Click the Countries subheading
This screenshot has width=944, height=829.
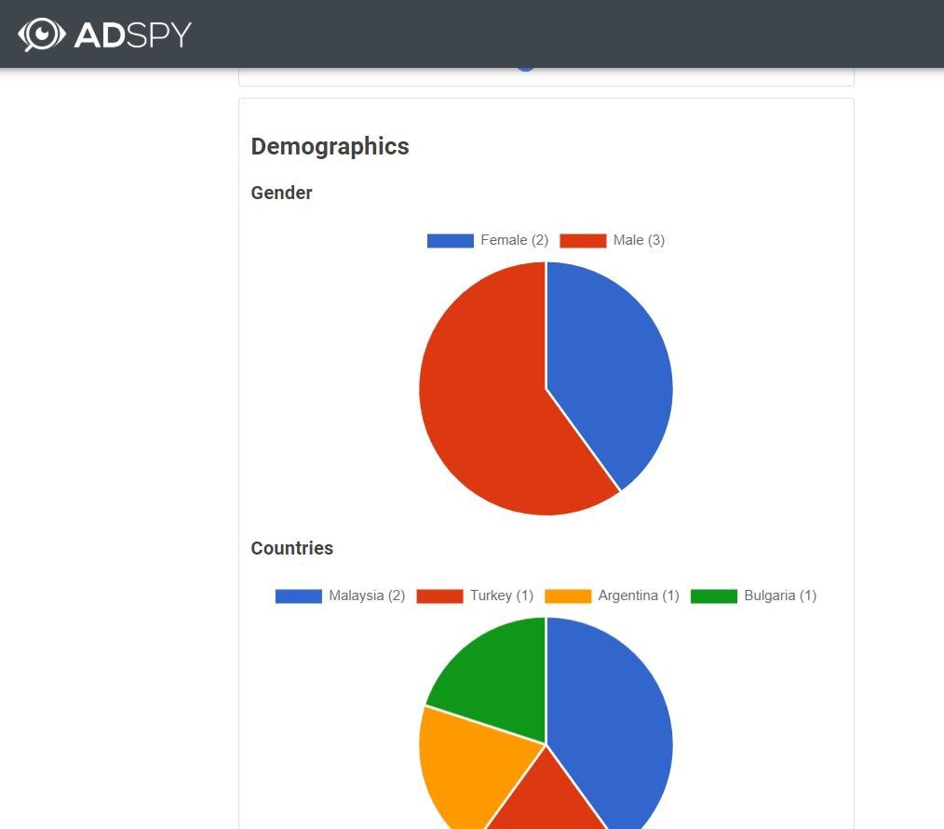pos(292,548)
